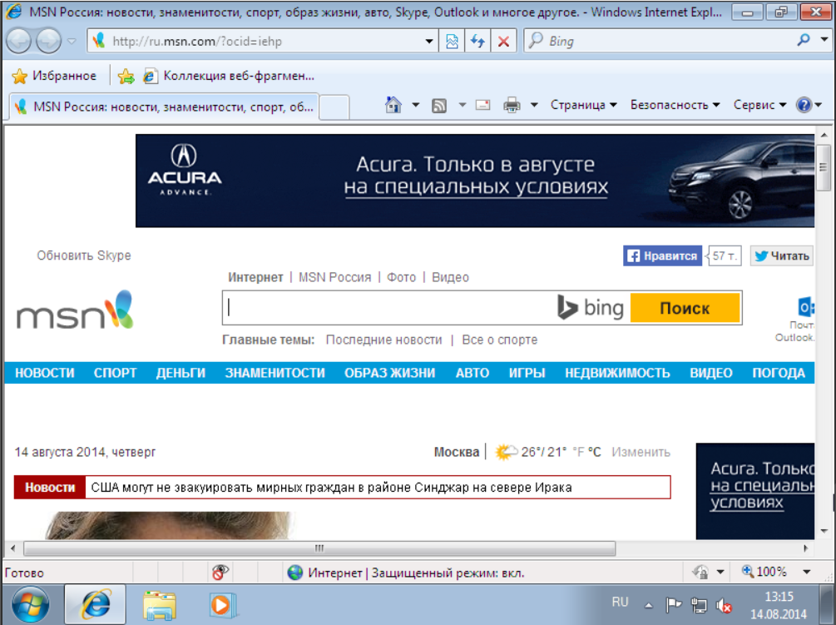
Task: Click Изменить to change weather city
Action: click(641, 452)
